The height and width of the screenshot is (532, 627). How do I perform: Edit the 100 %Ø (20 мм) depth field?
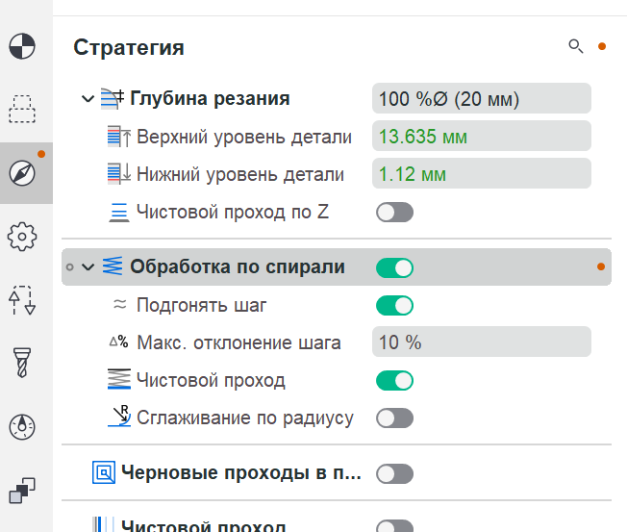pos(482,98)
